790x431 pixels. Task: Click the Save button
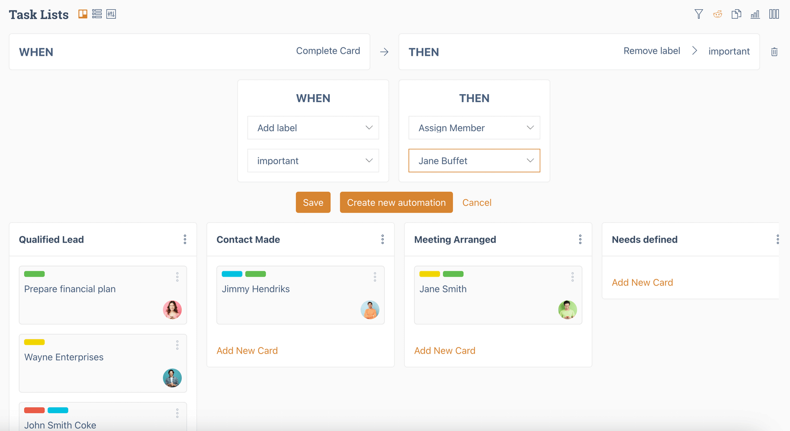(313, 202)
